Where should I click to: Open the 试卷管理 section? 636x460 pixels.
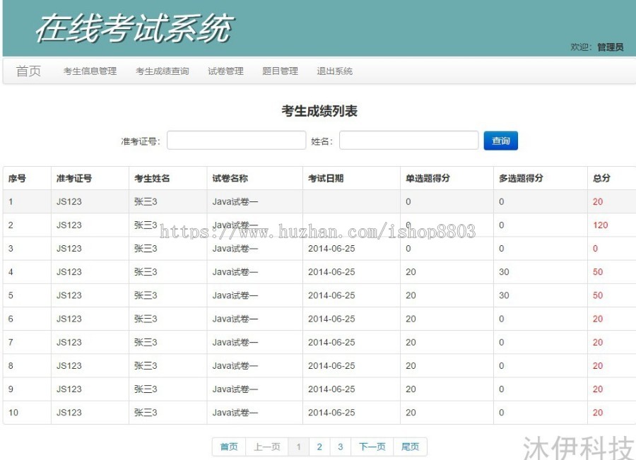(225, 71)
